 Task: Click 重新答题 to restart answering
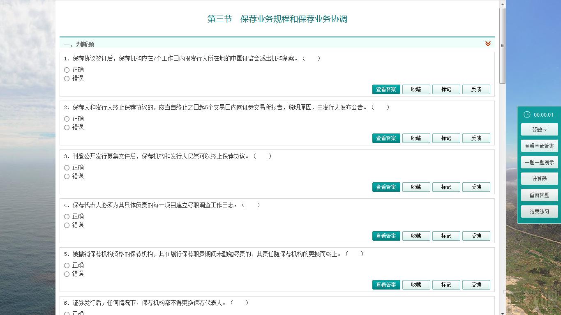[539, 195]
